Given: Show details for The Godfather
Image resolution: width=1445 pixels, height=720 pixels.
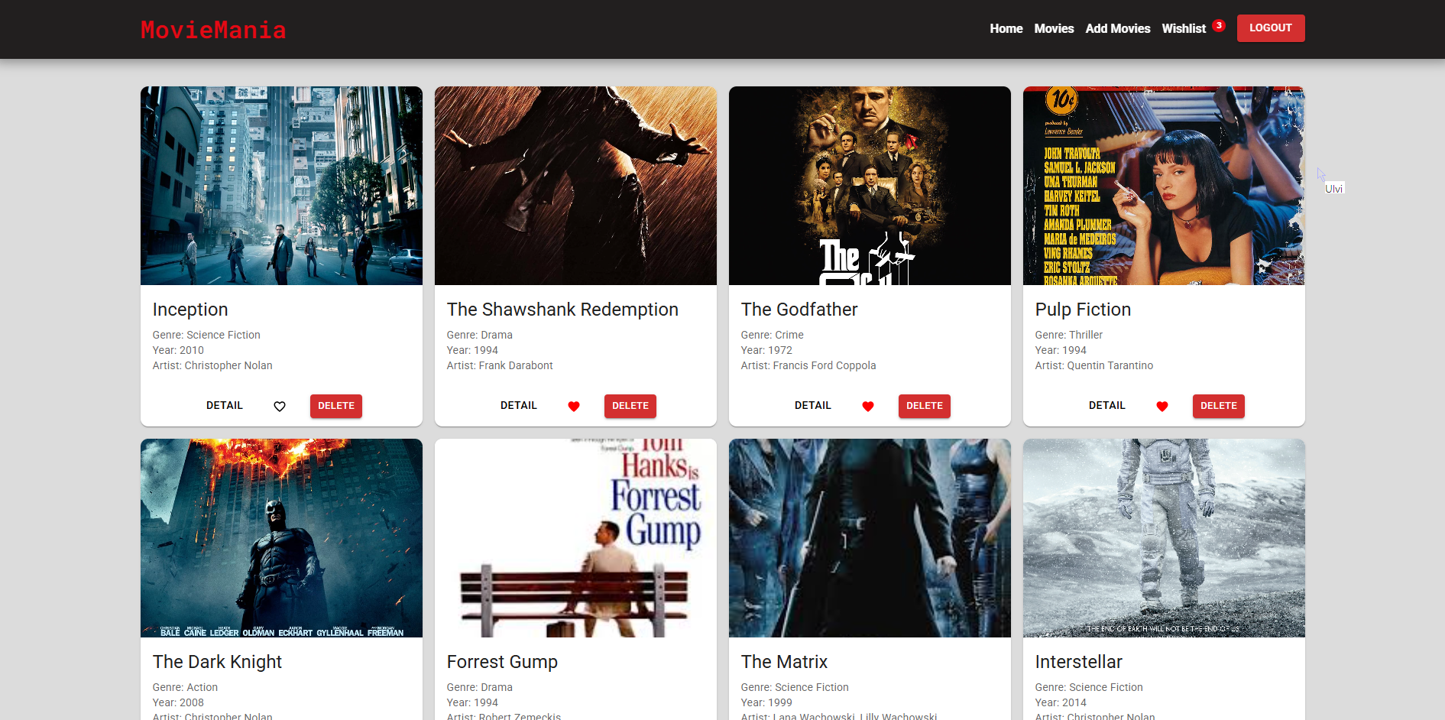Looking at the screenshot, I should (x=813, y=406).
